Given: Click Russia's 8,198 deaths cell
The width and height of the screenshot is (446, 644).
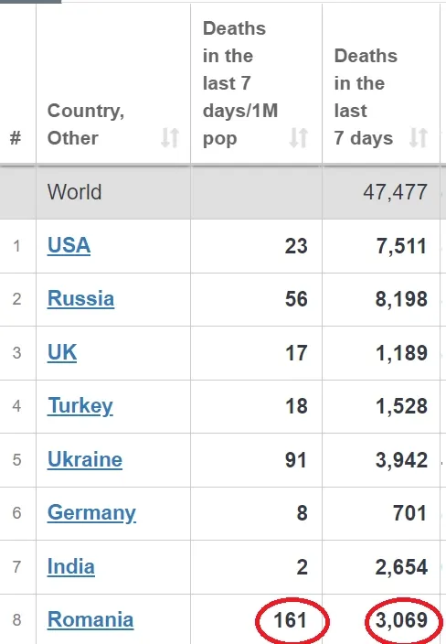Looking at the screenshot, I should (x=401, y=299).
